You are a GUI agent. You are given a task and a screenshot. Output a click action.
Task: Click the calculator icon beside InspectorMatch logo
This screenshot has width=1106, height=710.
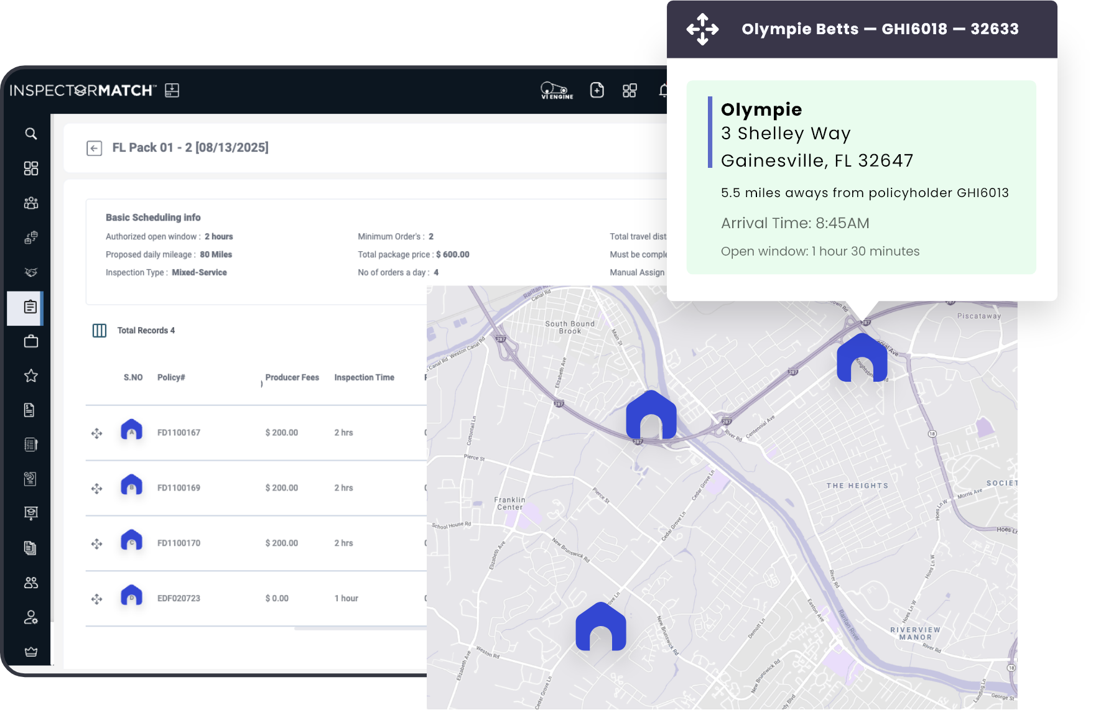pos(172,91)
